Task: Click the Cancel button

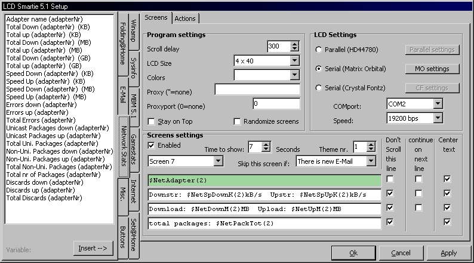Action: [x=401, y=253]
